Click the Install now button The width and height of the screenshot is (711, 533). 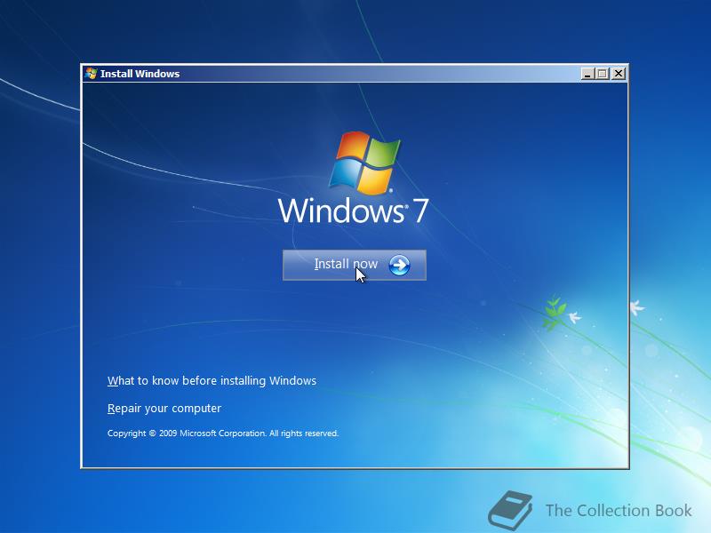point(354,265)
